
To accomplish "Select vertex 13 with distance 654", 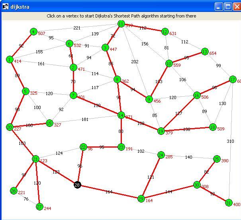I will pos(205,52).
